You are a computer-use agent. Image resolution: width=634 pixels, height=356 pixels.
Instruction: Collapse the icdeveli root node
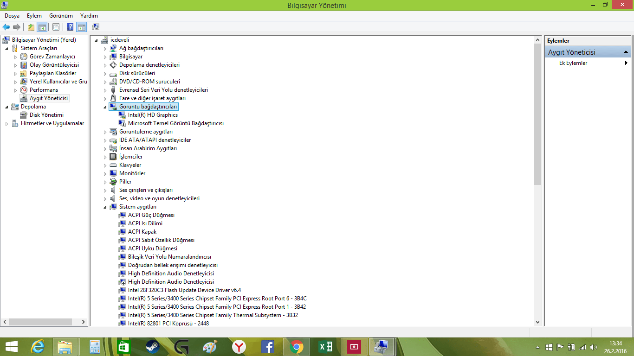[97, 40]
